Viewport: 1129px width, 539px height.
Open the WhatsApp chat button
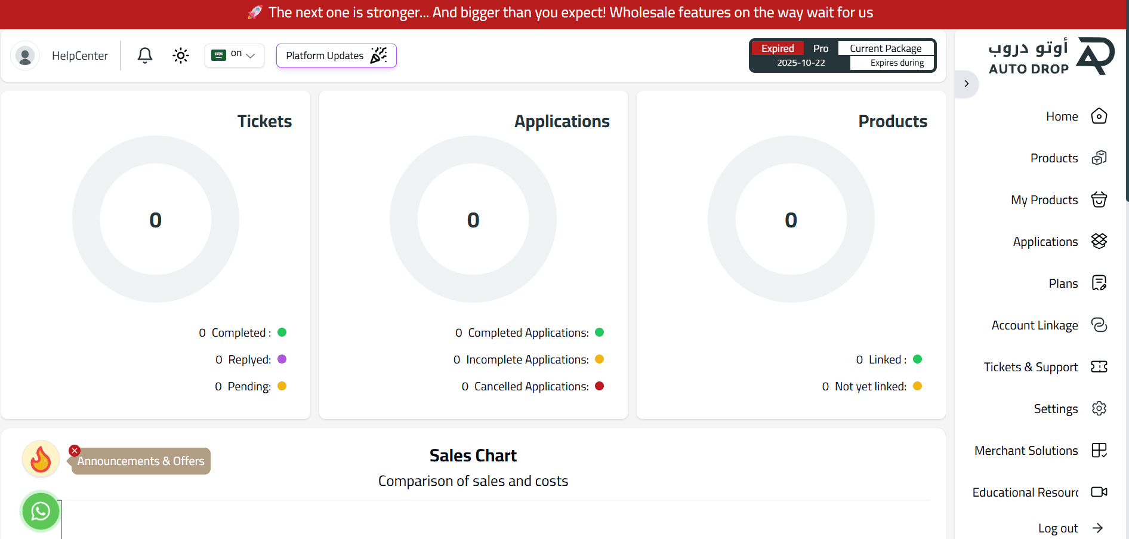tap(41, 512)
